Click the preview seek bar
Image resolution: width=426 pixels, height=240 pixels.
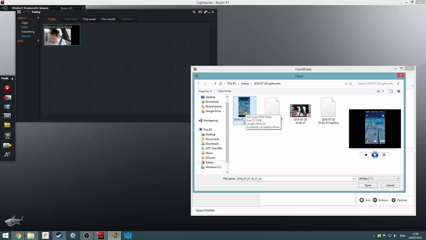[375, 149]
